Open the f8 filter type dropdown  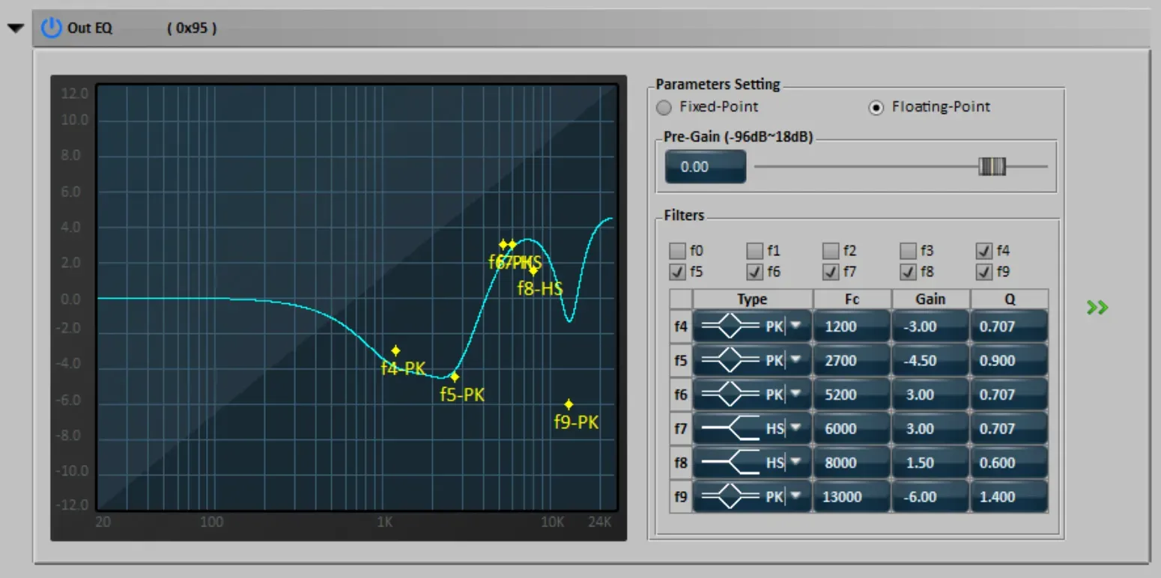pos(795,462)
